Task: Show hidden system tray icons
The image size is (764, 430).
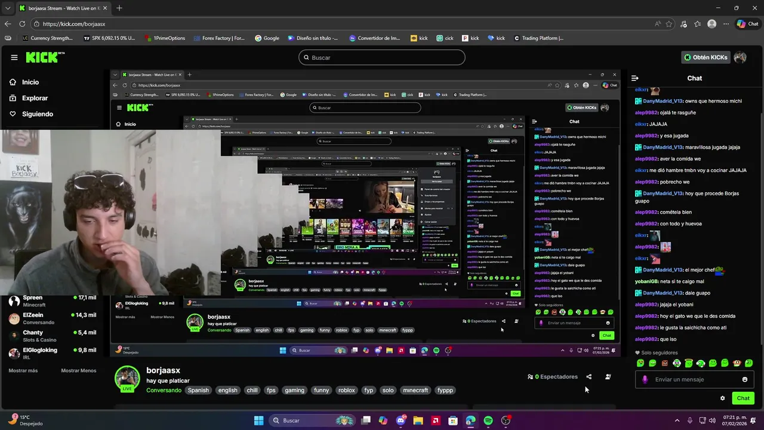Action: pyautogui.click(x=677, y=420)
